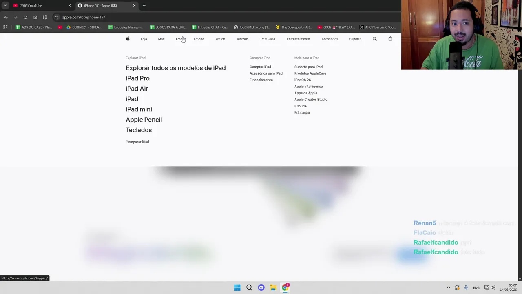Open the Watch menu item
522x294 pixels.
pyautogui.click(x=220, y=39)
